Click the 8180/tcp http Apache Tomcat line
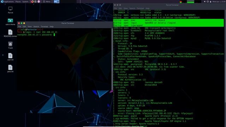226x127 pixels. tap(150, 121)
